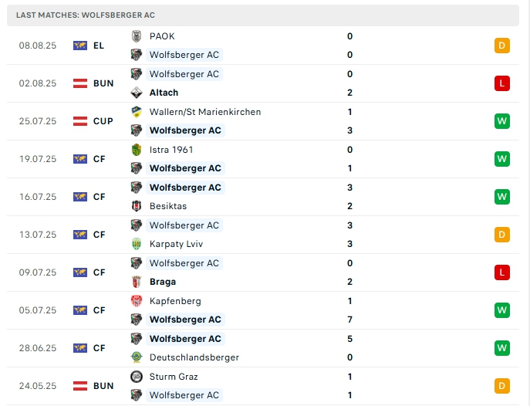Click the Sturm Graz team badge
This screenshot has height=406, width=530.
point(137,377)
